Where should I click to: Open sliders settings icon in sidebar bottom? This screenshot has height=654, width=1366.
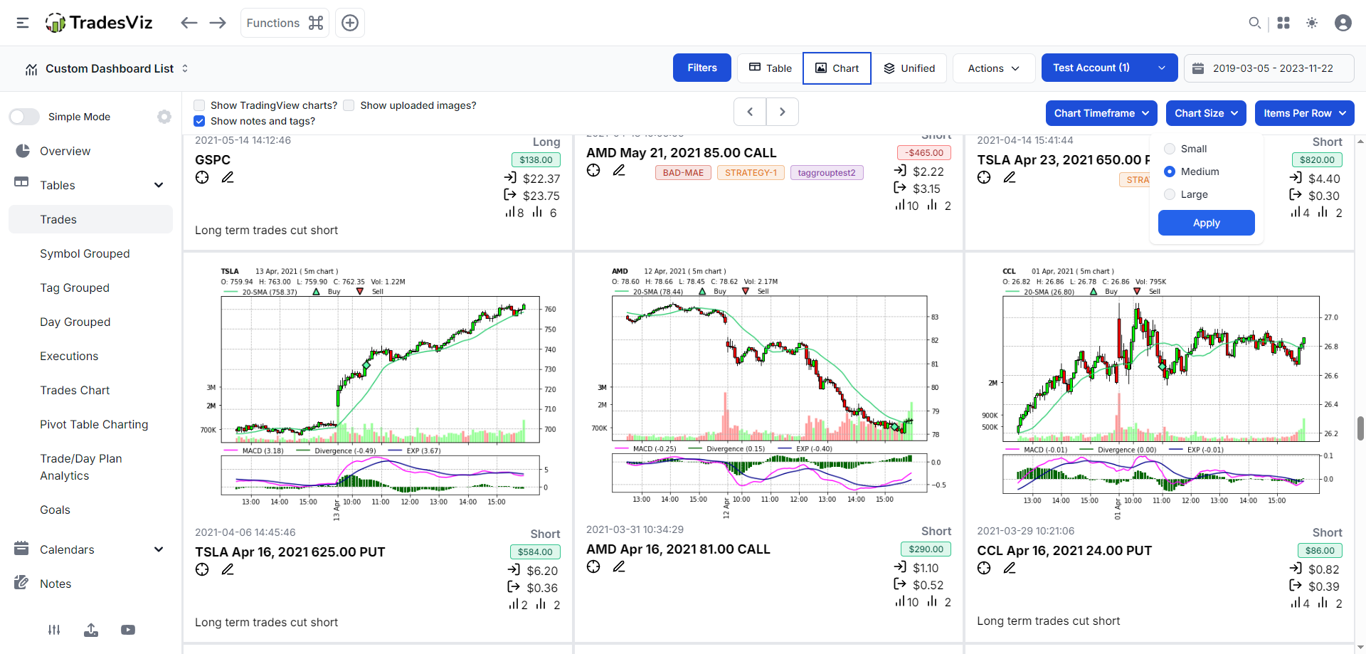point(54,630)
